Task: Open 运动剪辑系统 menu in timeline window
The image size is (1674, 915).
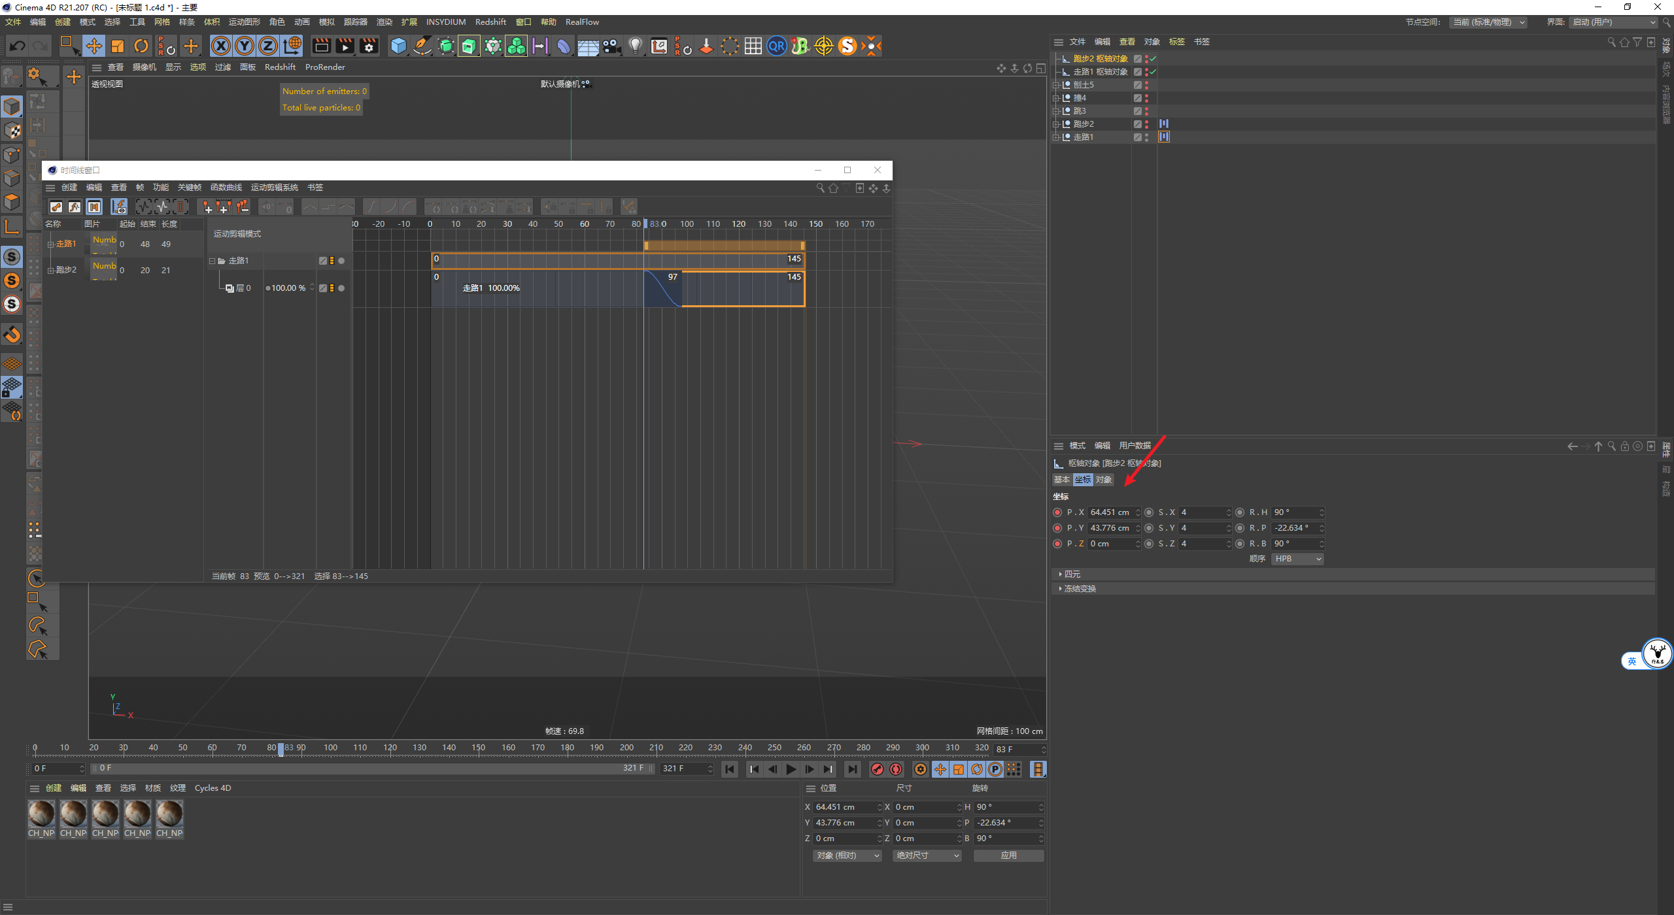Action: pyautogui.click(x=274, y=188)
